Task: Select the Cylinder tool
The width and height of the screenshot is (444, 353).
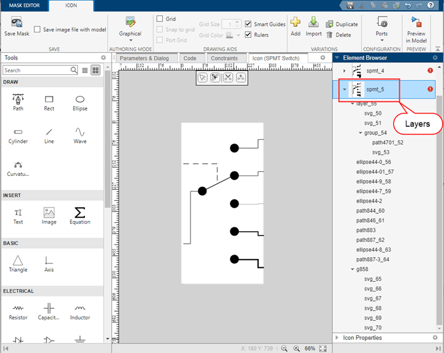Action: [x=18, y=136]
